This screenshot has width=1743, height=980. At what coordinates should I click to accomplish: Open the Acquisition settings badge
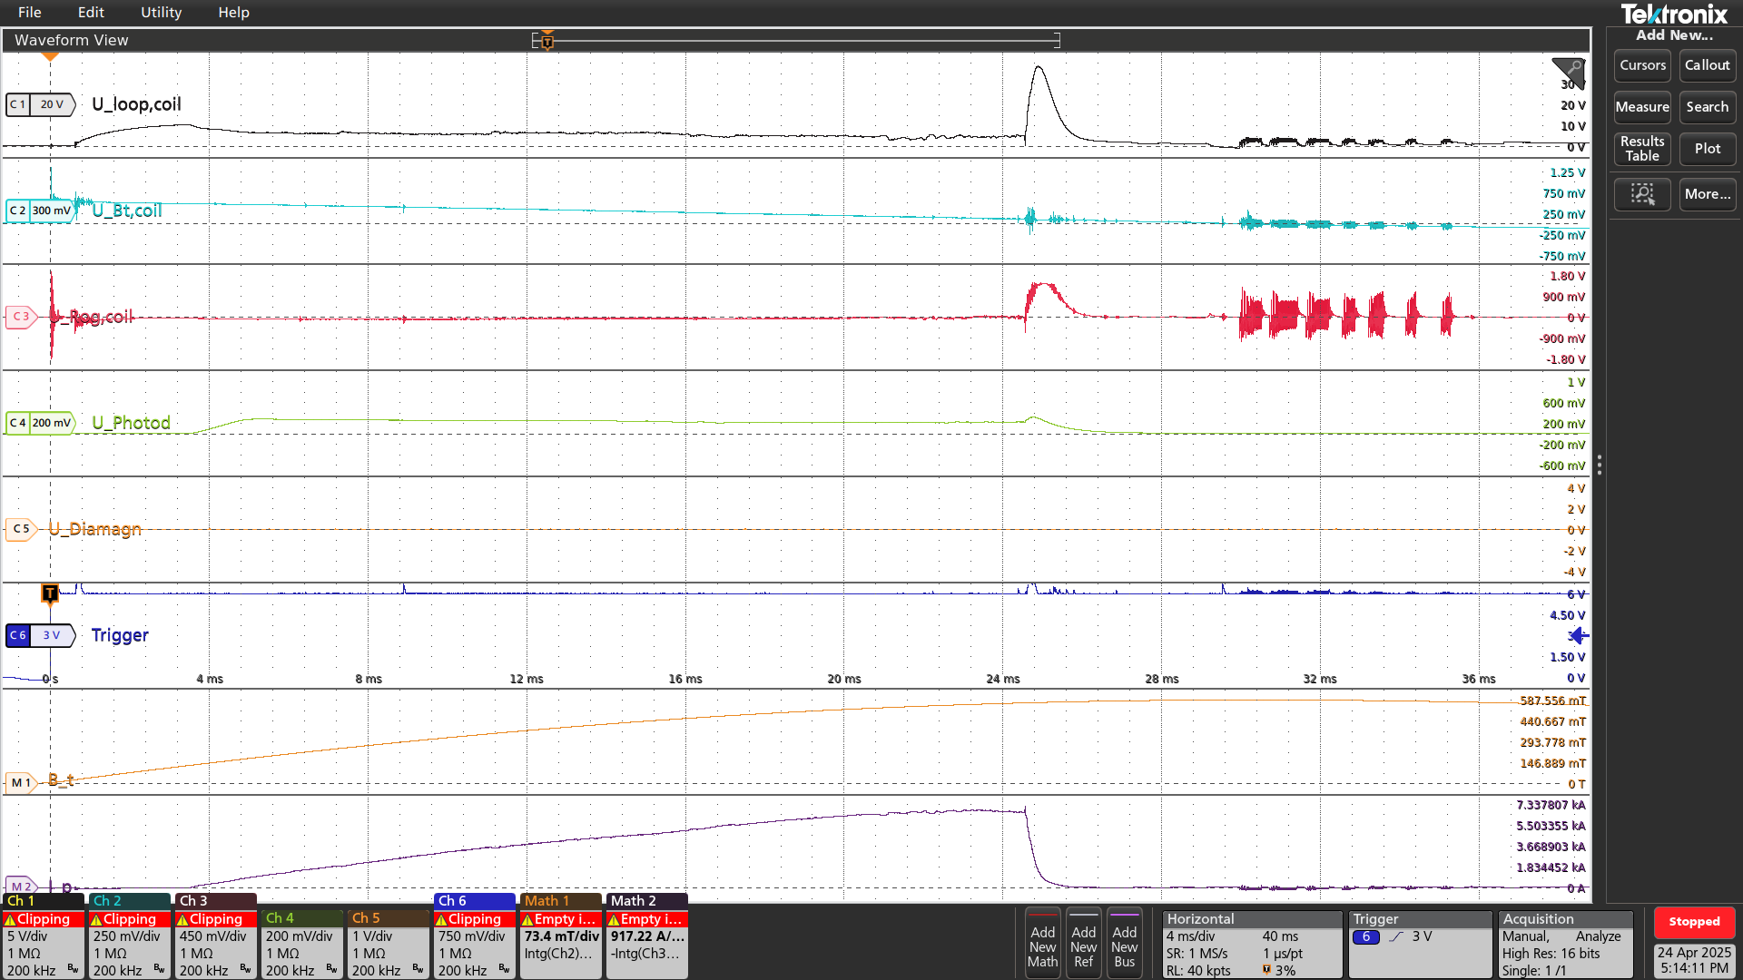point(1565,944)
